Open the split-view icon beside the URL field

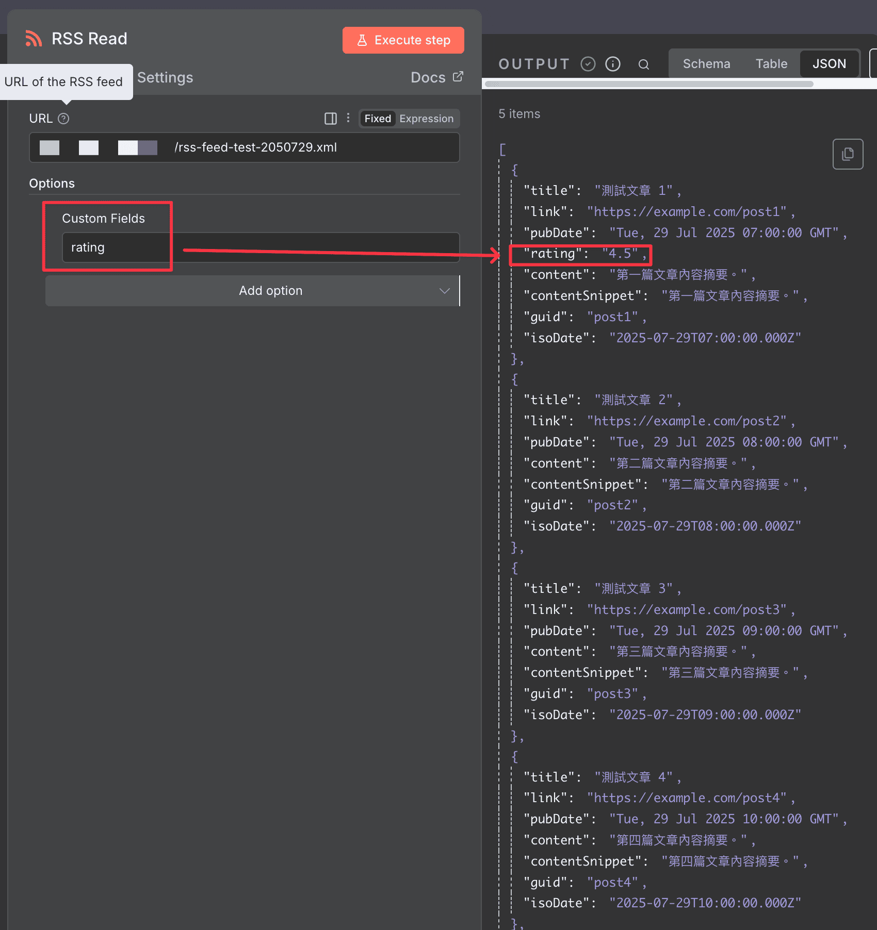click(x=330, y=118)
